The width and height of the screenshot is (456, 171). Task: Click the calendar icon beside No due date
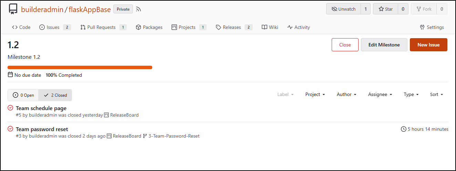[x=10, y=75]
